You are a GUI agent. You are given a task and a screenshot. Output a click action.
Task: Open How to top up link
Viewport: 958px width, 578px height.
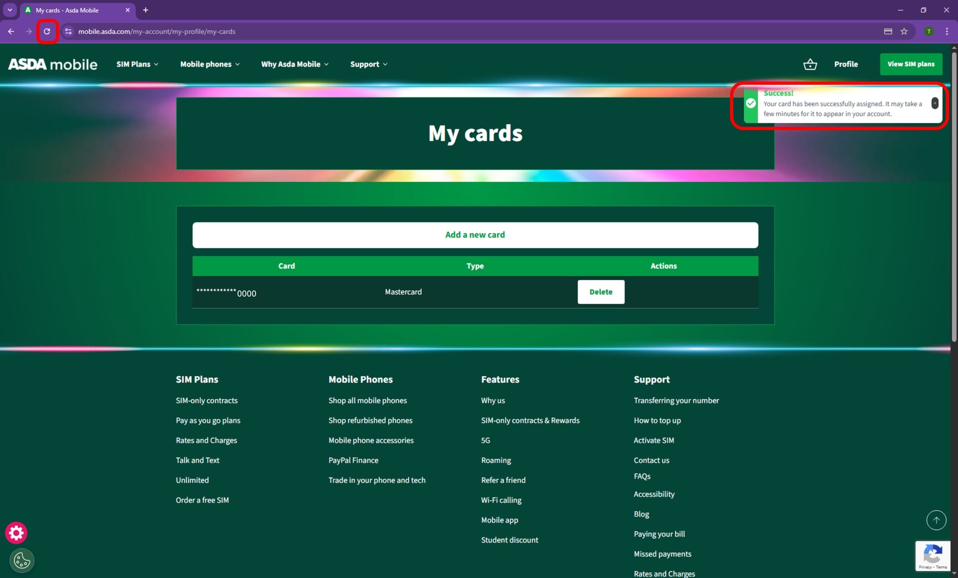click(x=657, y=420)
